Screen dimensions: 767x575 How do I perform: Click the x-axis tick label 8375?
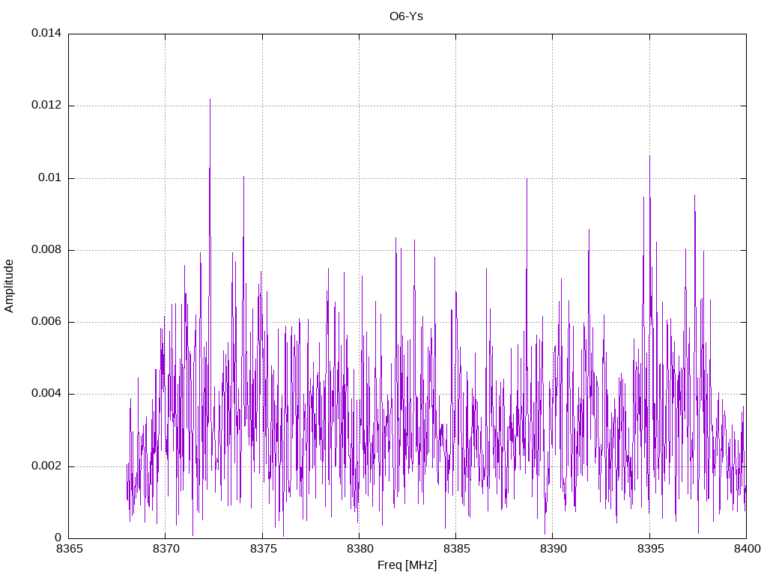(x=263, y=549)
